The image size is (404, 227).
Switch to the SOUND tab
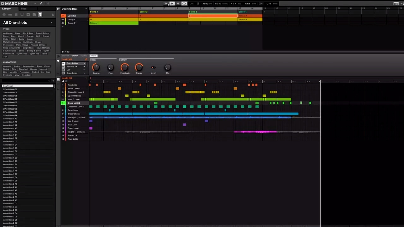[83, 56]
